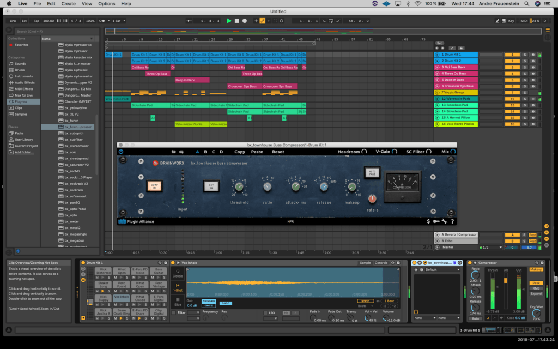Toggle the COMP IN switch on bx_townhouse

[x=154, y=186]
